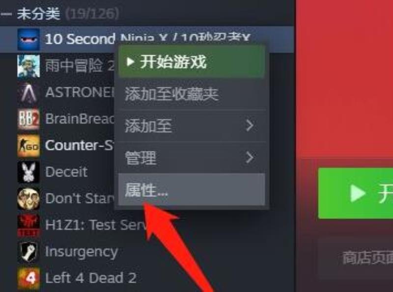Screen dimensions: 393x292
Task: Click the Left 4 Dead 2 icon
Action: 28,278
